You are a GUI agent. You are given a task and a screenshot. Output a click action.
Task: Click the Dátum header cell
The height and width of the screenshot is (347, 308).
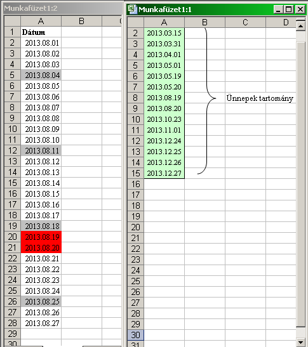pos(41,32)
